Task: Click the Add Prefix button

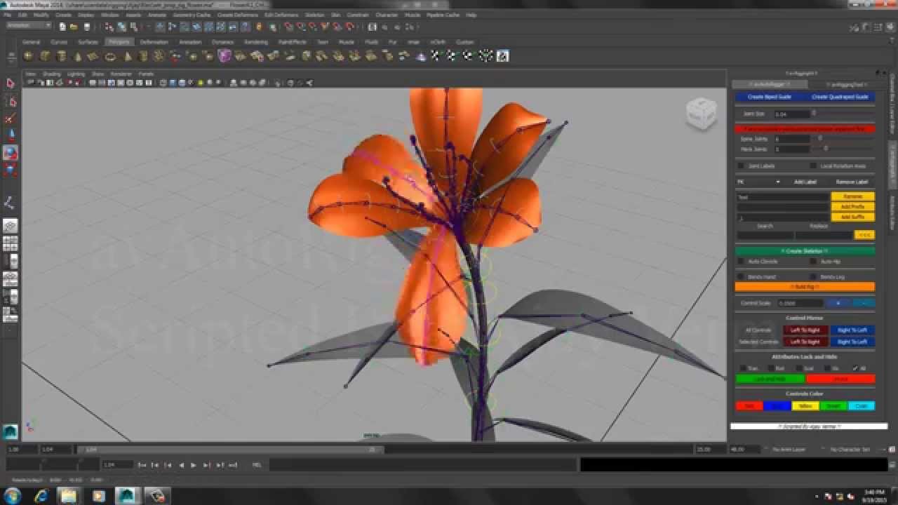Action: (x=852, y=207)
